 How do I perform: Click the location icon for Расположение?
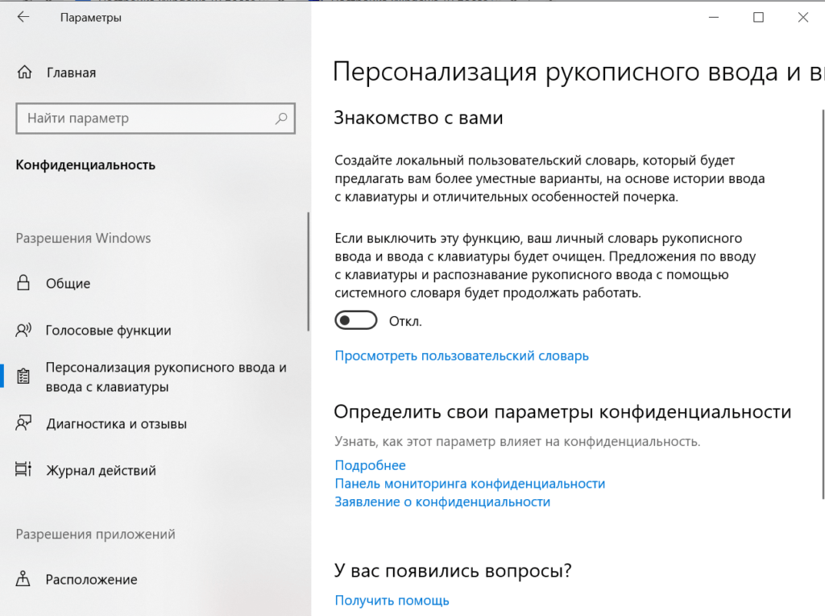coord(23,579)
